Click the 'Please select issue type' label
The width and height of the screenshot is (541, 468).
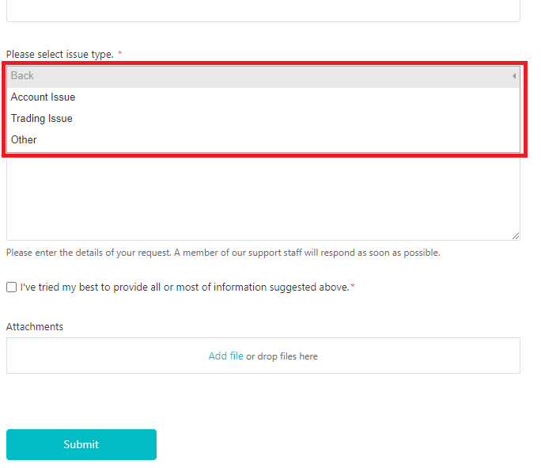[59, 55]
